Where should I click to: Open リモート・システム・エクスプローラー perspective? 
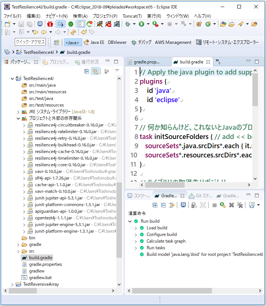(227, 42)
